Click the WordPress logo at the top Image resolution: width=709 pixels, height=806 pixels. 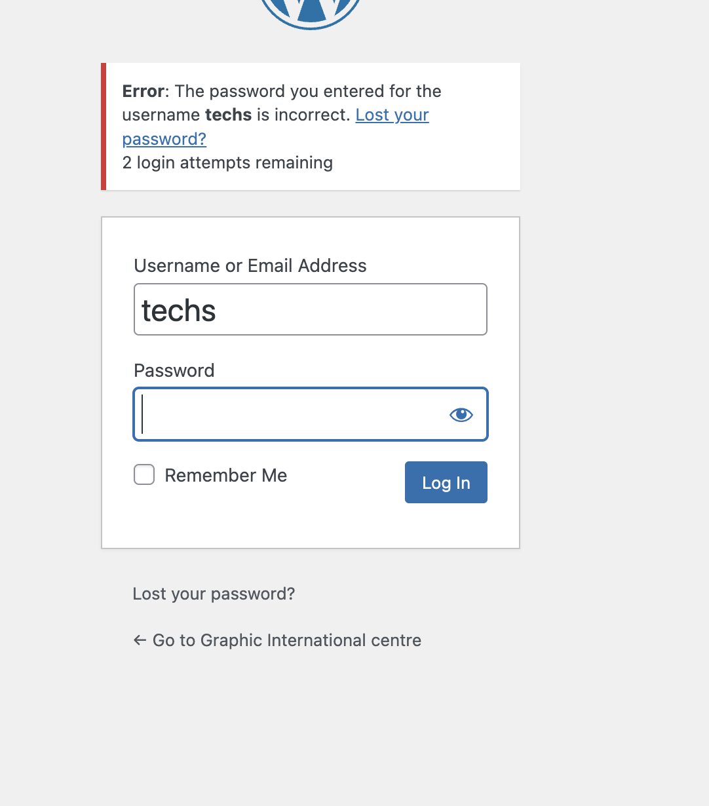pyautogui.click(x=311, y=12)
